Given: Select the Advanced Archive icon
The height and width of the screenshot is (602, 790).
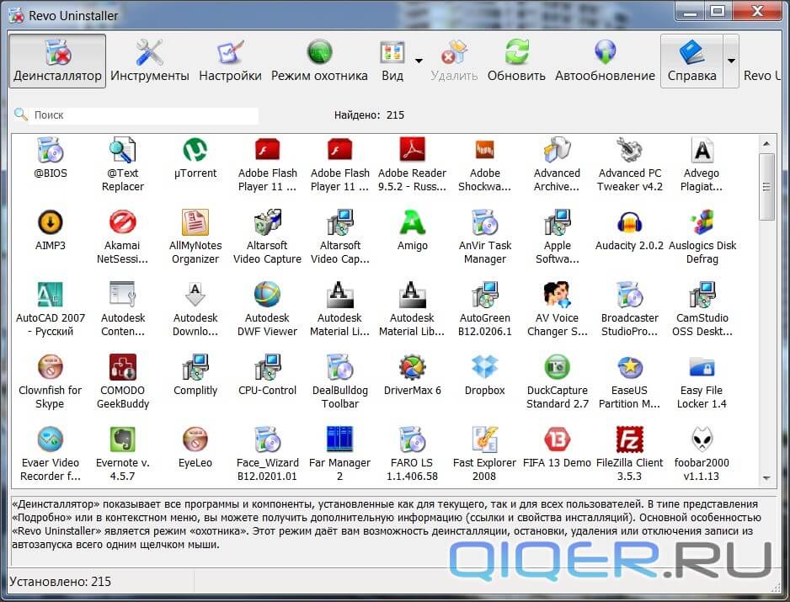Looking at the screenshot, I should point(557,150).
